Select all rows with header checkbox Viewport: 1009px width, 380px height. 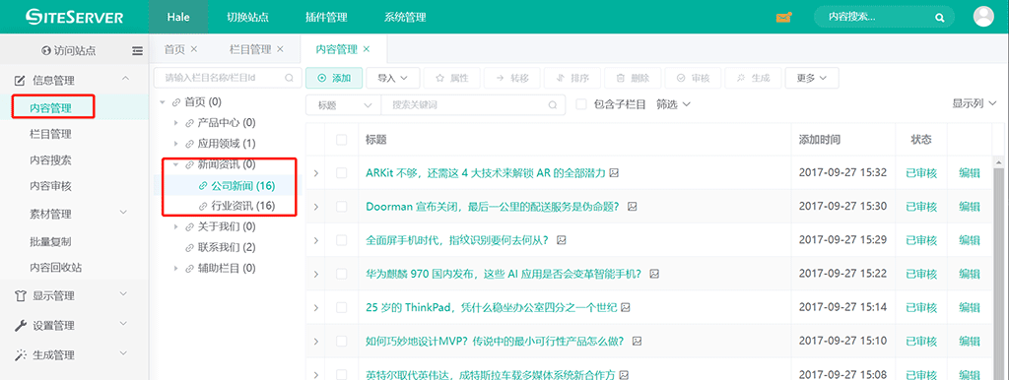(x=342, y=140)
